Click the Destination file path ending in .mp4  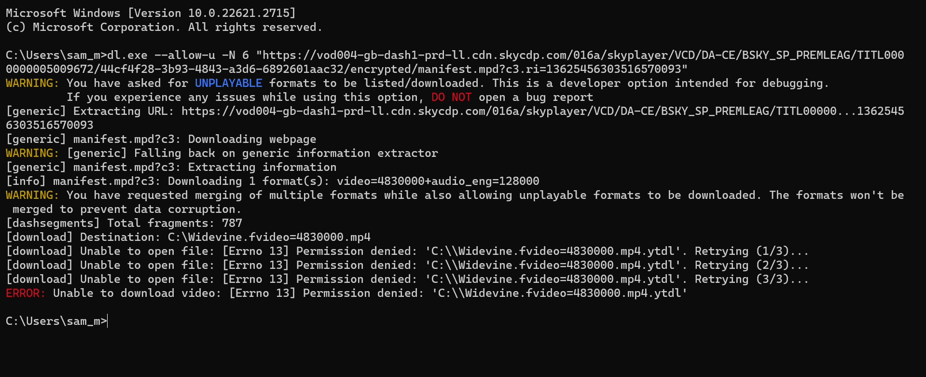point(269,237)
